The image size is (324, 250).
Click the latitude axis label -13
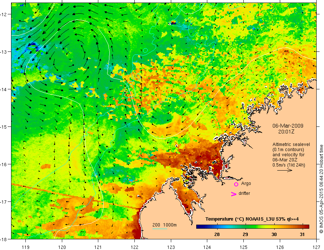click(4, 52)
